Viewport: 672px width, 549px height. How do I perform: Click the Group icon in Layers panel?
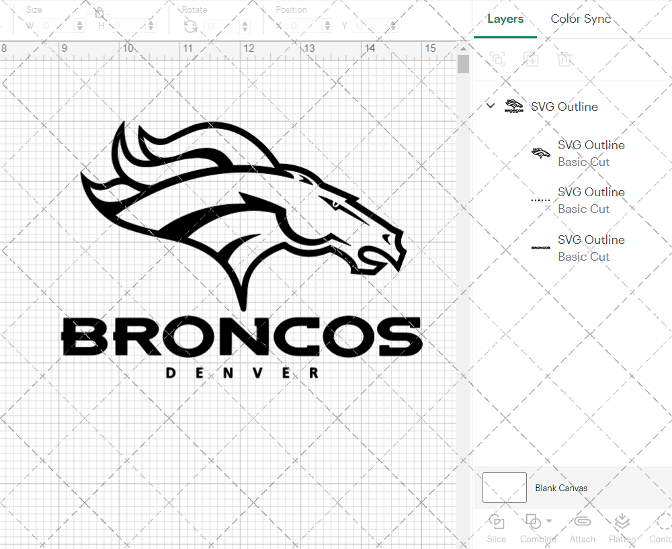click(x=497, y=59)
